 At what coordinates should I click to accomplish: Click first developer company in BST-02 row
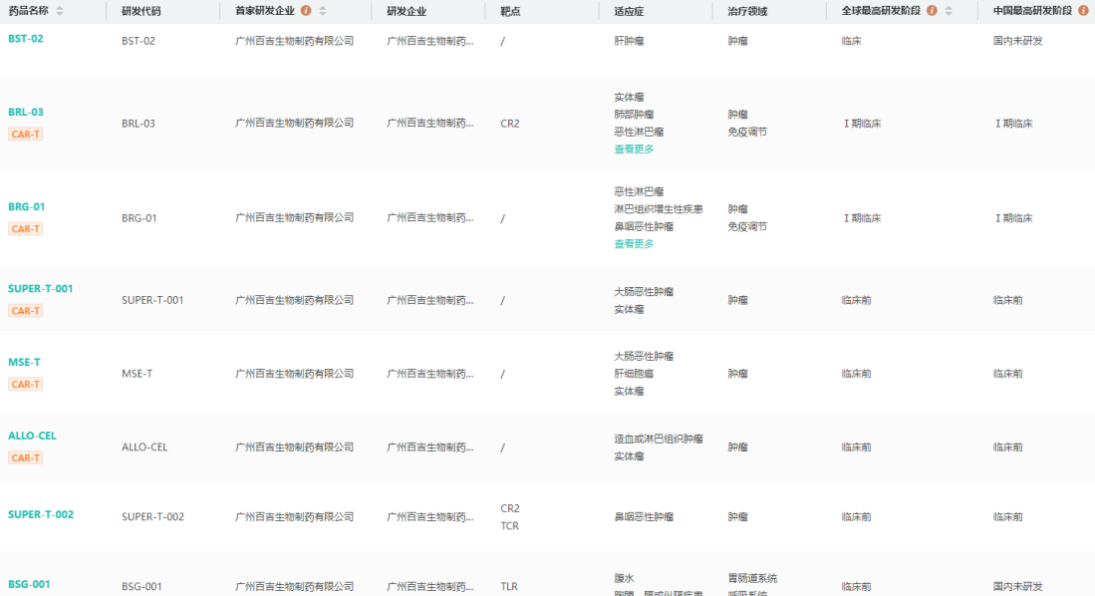[295, 41]
